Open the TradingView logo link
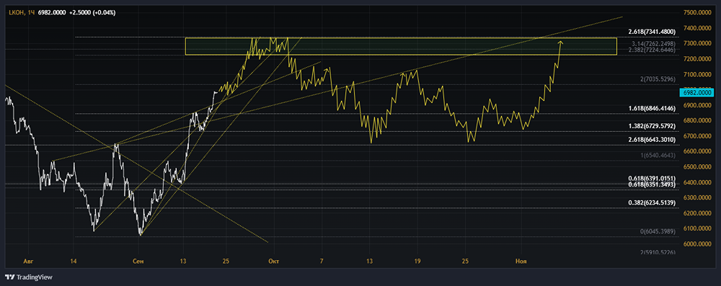The height and width of the screenshot is (286, 721). click(29, 277)
